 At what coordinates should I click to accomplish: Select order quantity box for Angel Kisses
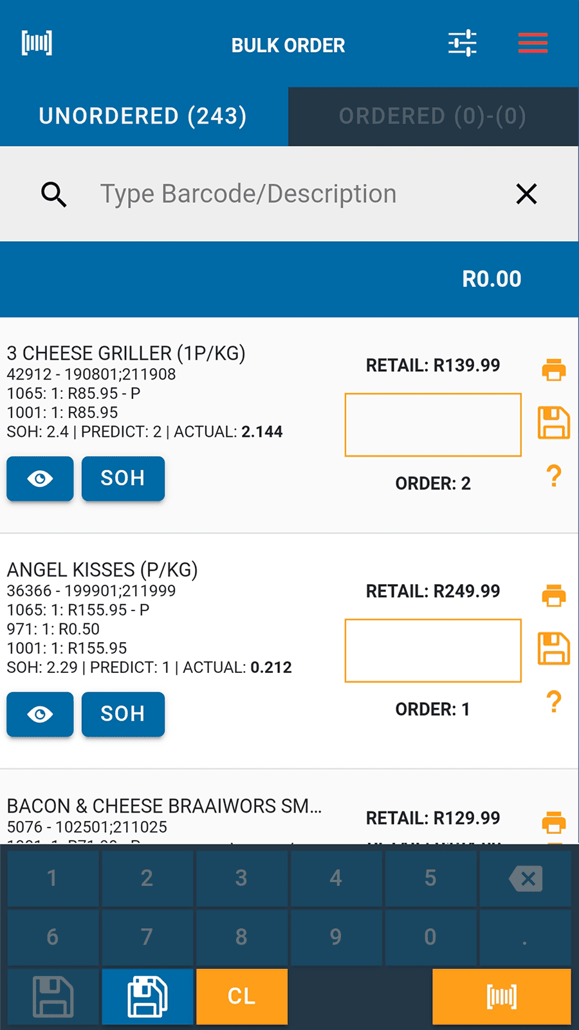(433, 650)
